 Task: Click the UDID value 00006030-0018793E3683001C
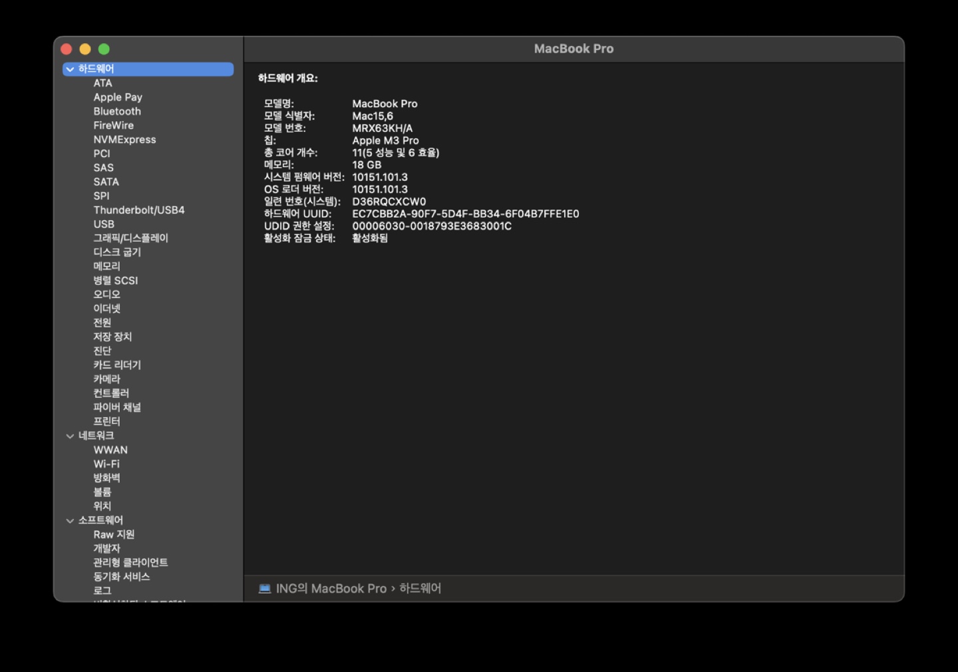pos(432,226)
